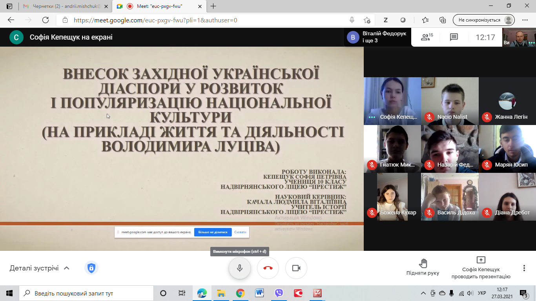The height and width of the screenshot is (301, 536).
Task: Hang up with the red phone button
Action: [268, 268]
